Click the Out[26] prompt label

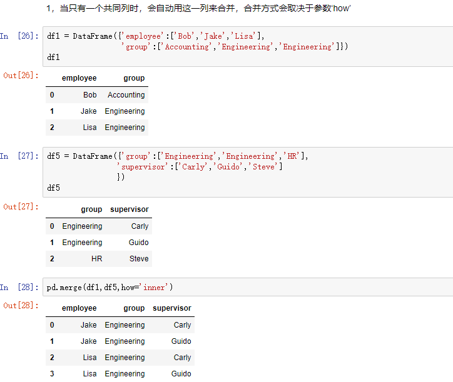point(21,76)
